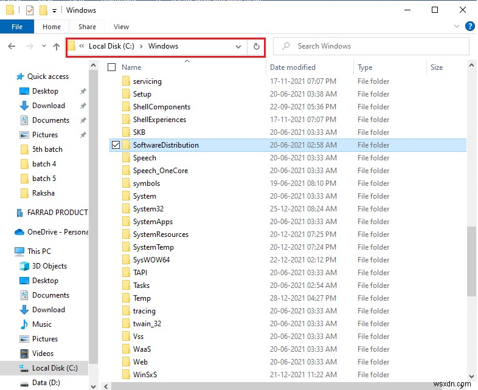The height and width of the screenshot is (390, 478).
Task: Sort by Date modified column header
Action: coord(293,67)
